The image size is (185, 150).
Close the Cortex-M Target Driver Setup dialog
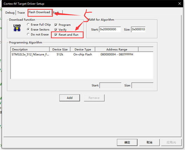[180, 4]
